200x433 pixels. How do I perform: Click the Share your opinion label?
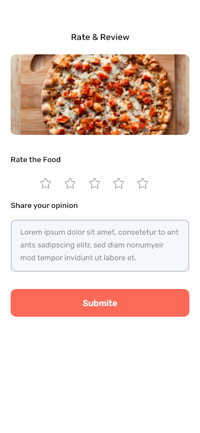point(44,205)
